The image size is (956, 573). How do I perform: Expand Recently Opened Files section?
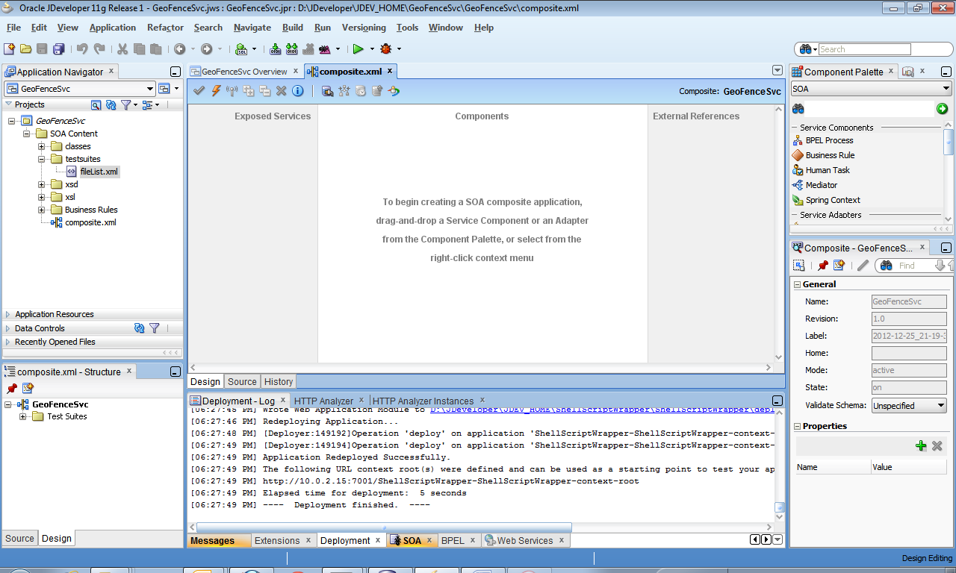click(x=8, y=342)
